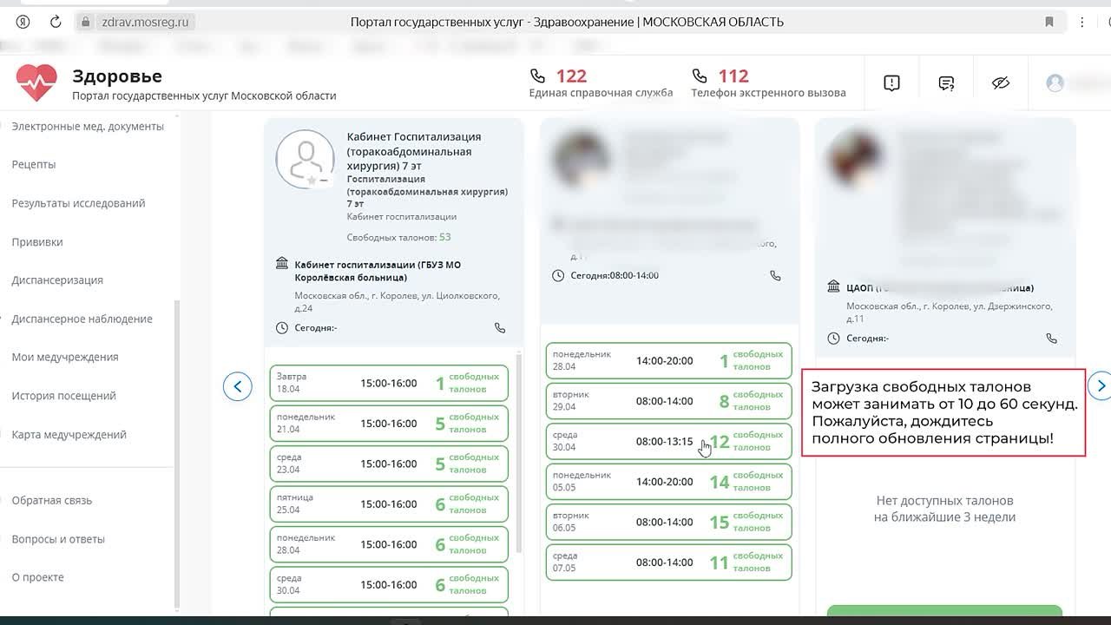The height and width of the screenshot is (625, 1111).
Task: Click the zdrav.mosreg.ru address field
Action: coord(145,23)
